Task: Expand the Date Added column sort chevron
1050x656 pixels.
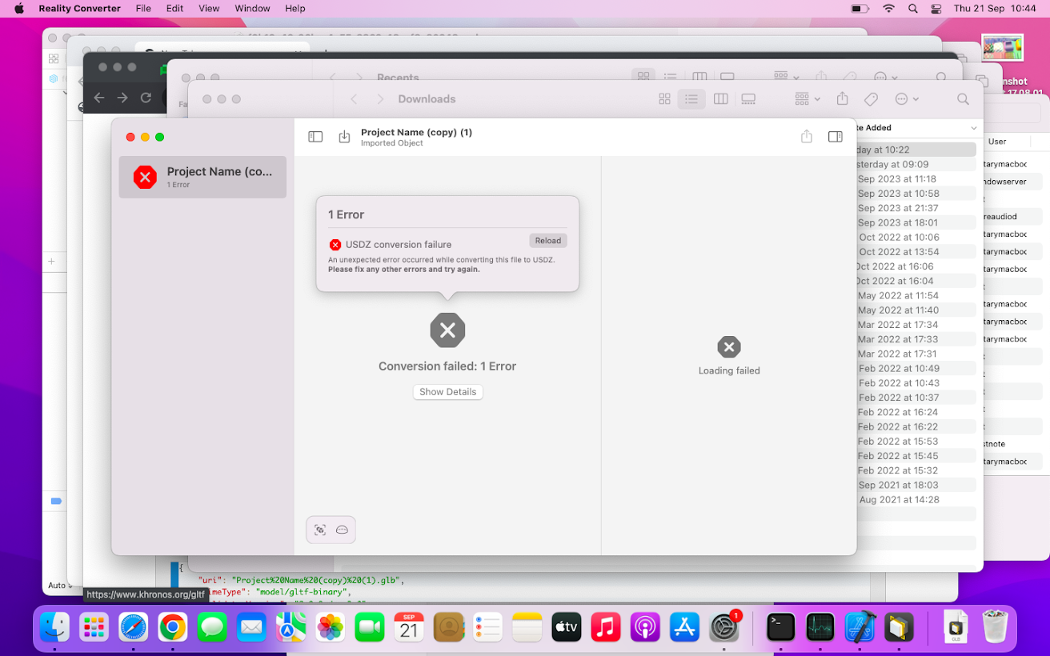Action: click(974, 128)
